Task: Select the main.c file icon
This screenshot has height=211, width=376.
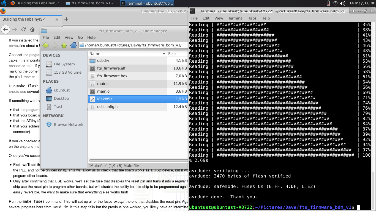Action: (92, 84)
